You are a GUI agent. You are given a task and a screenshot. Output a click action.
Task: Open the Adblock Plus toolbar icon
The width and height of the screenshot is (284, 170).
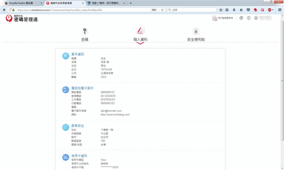270,10
